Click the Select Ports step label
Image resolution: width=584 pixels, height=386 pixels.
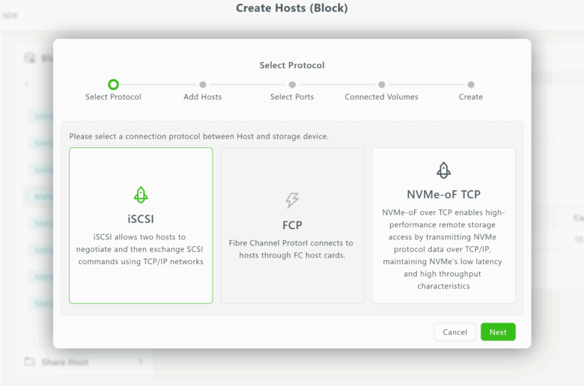tap(292, 97)
